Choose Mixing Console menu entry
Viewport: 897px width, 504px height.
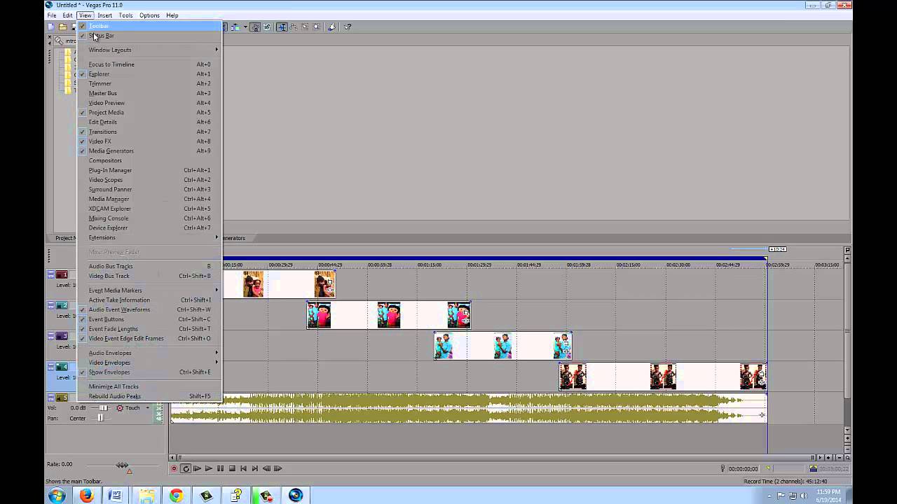pos(150,218)
